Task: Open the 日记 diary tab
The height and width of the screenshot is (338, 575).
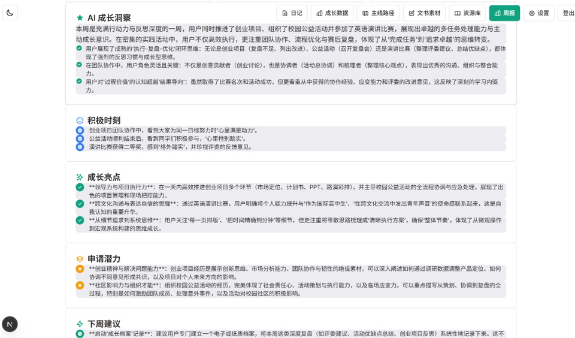Action: 292,13
